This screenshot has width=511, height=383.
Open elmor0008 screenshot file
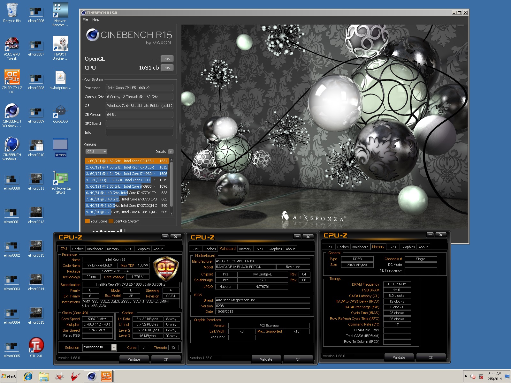click(36, 81)
